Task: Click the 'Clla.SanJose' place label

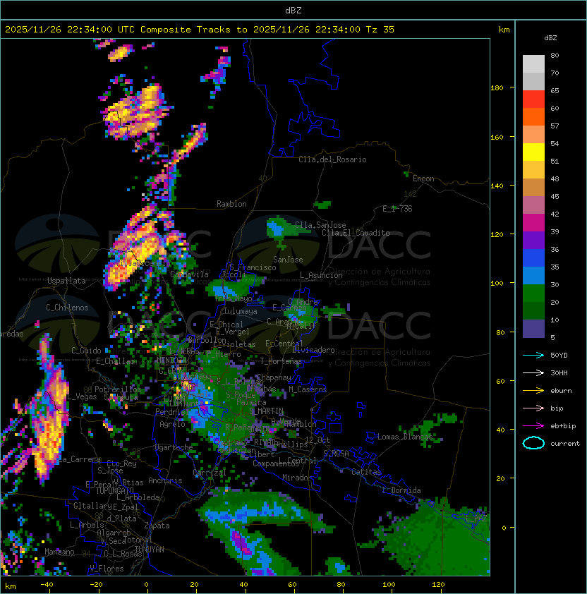Action: [x=320, y=225]
